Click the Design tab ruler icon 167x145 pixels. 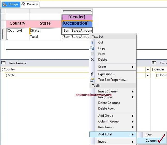[x=5, y=4]
